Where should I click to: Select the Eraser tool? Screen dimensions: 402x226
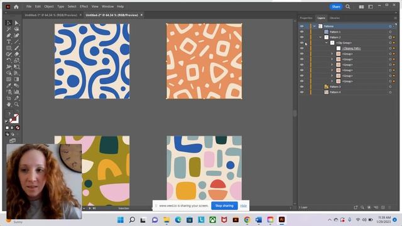click(17, 54)
